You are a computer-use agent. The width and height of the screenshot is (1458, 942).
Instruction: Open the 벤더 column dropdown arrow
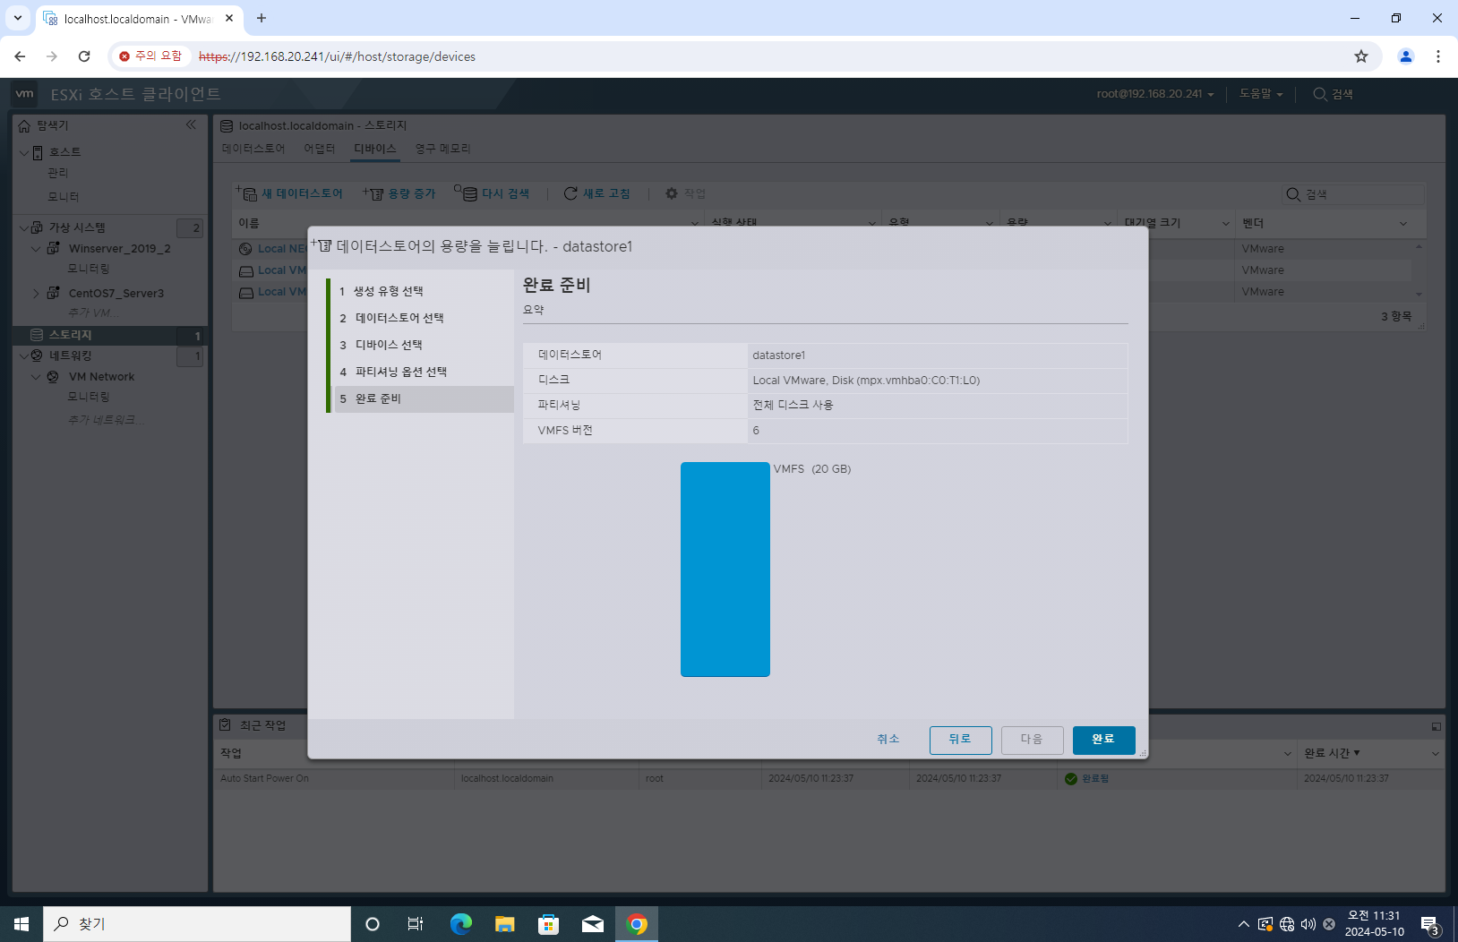pos(1403,223)
